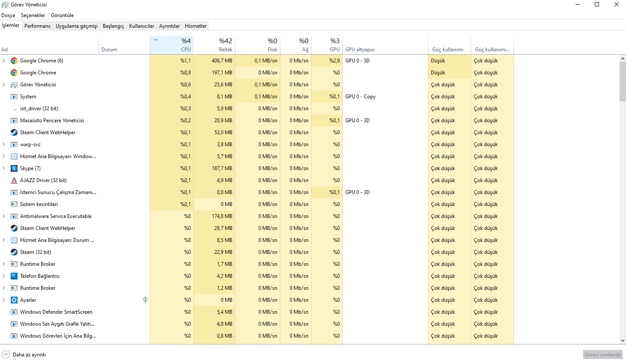Click the scrollbar down arrow
Viewport: 626px width, 362px height.
623,341
